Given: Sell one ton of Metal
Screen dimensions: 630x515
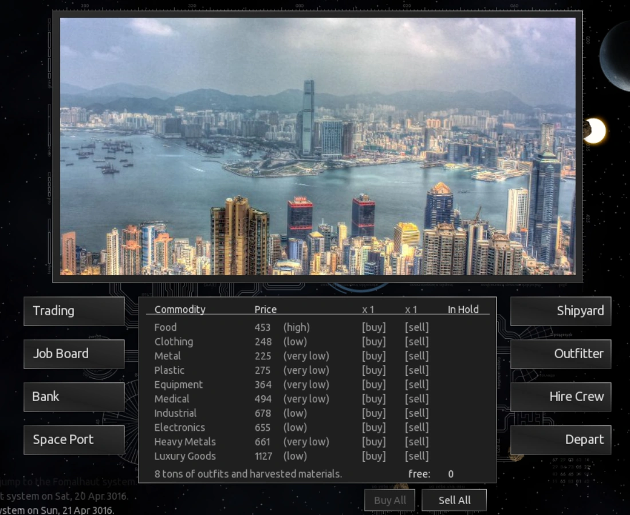Looking at the screenshot, I should coord(416,356).
